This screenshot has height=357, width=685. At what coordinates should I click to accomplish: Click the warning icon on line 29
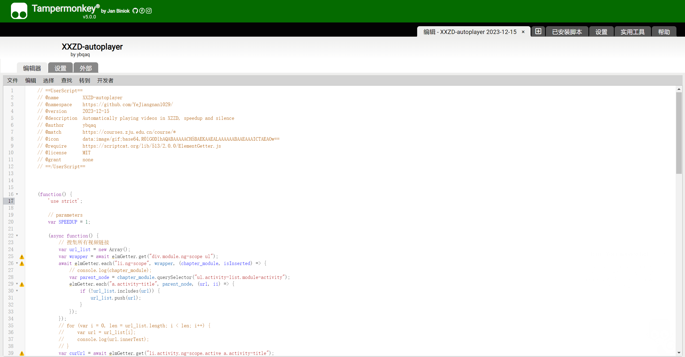(22, 285)
